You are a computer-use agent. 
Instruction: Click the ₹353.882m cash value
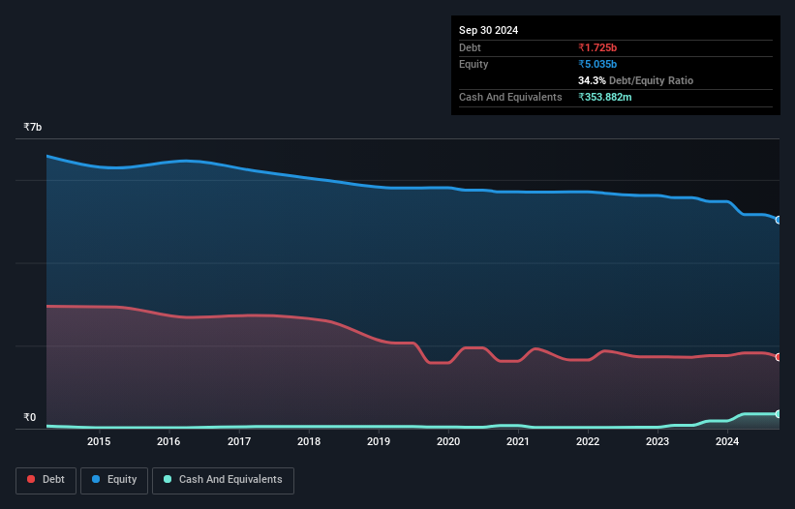(605, 97)
